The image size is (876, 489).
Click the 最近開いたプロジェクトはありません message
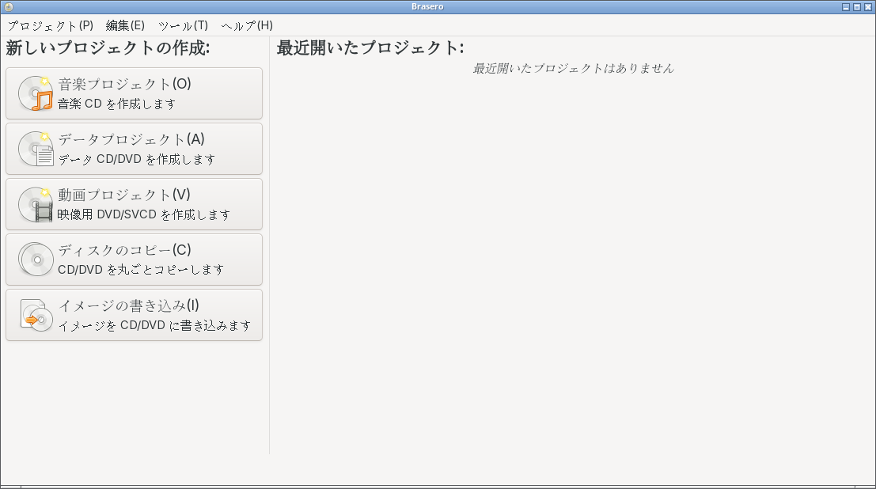tap(573, 68)
